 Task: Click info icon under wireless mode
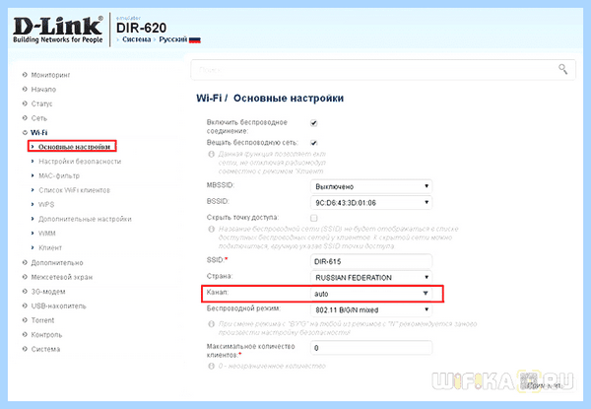pyautogui.click(x=212, y=324)
